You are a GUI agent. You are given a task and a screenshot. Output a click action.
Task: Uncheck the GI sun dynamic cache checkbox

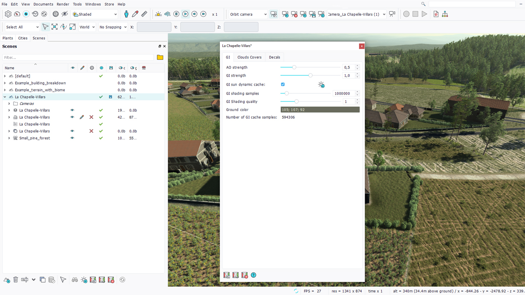tap(283, 84)
